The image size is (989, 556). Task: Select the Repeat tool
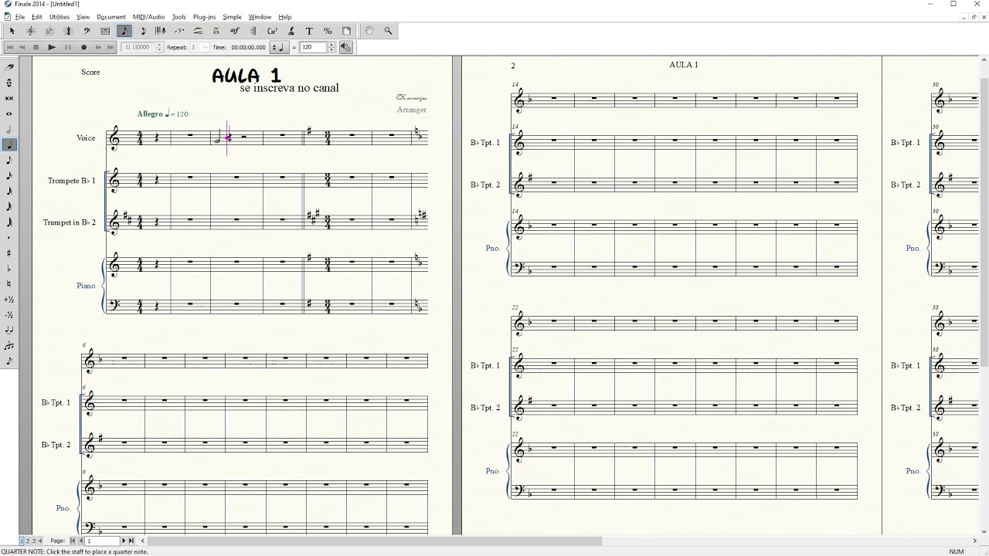253,31
